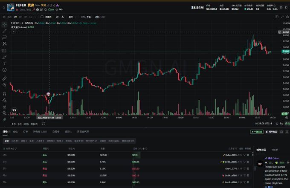Expand the additional timeframes chevron
290x188 pixels.
(x=35, y=17)
